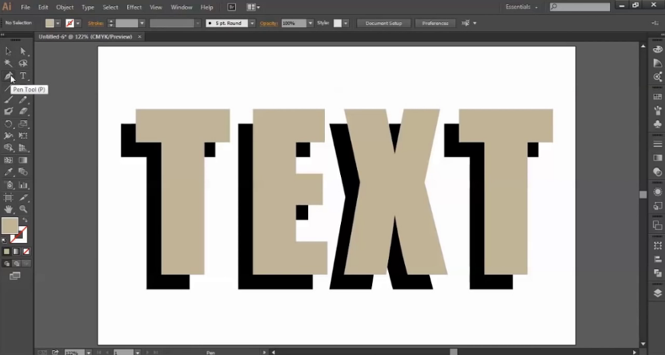Select the Rotate tool
The height and width of the screenshot is (355, 665).
[x=8, y=124]
